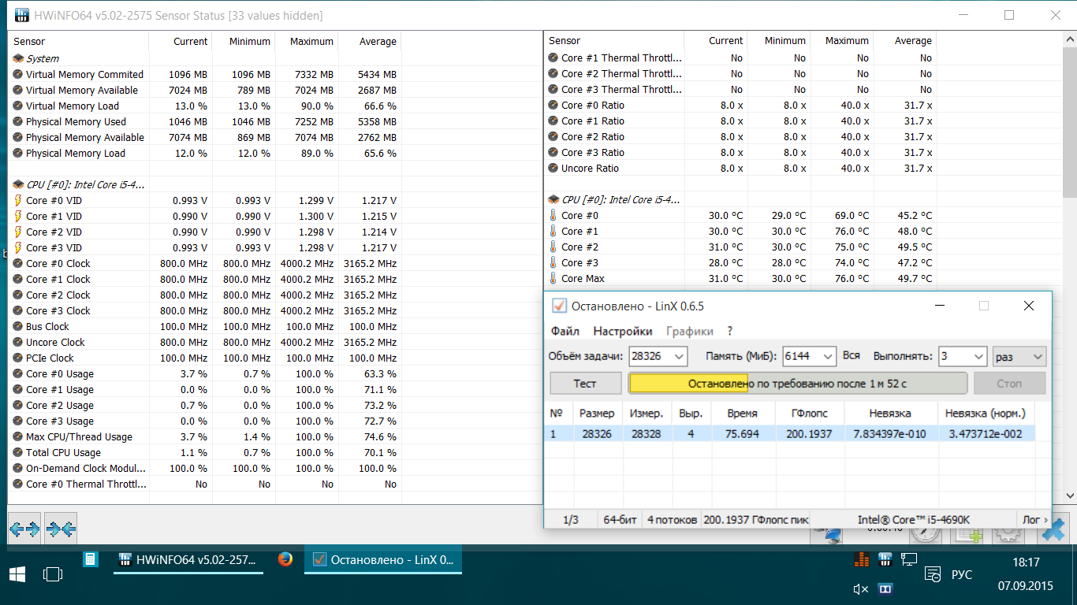Click the thermometer icon beside Core Max
Viewport: 1077px width, 605px height.
pos(553,278)
